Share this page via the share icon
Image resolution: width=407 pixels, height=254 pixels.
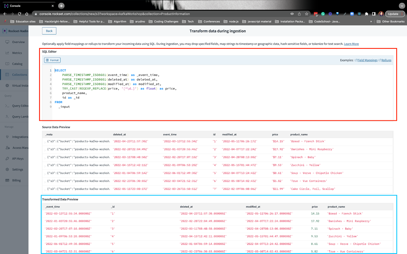299,14
